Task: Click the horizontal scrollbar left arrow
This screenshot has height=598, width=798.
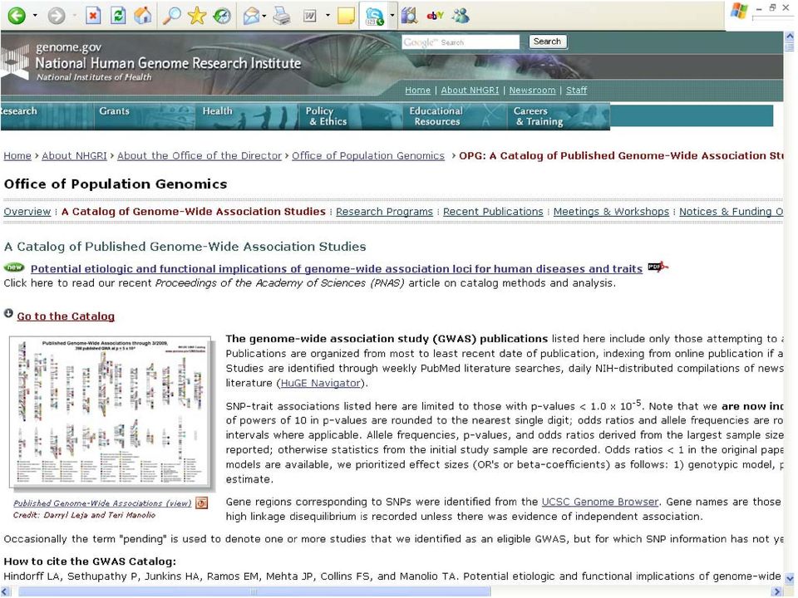Action: (x=6, y=592)
